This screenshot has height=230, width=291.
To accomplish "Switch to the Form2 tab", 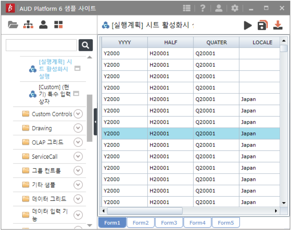I will [x=141, y=223].
